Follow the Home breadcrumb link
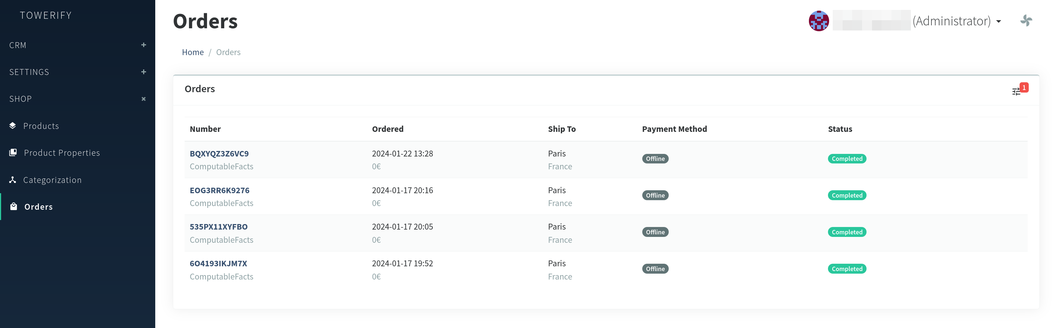Image resolution: width=1057 pixels, height=328 pixels. (192, 52)
